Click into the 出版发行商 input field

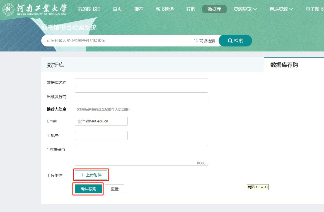141,97
